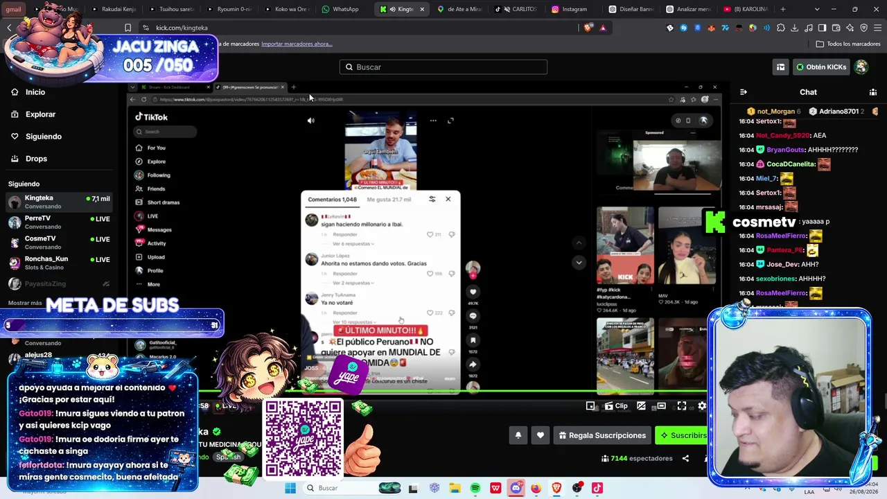
Task: Like Junior López's comment
Action: coord(430,273)
